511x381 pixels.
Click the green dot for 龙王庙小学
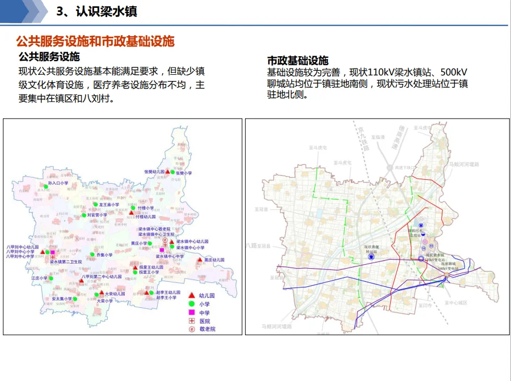click(x=95, y=204)
